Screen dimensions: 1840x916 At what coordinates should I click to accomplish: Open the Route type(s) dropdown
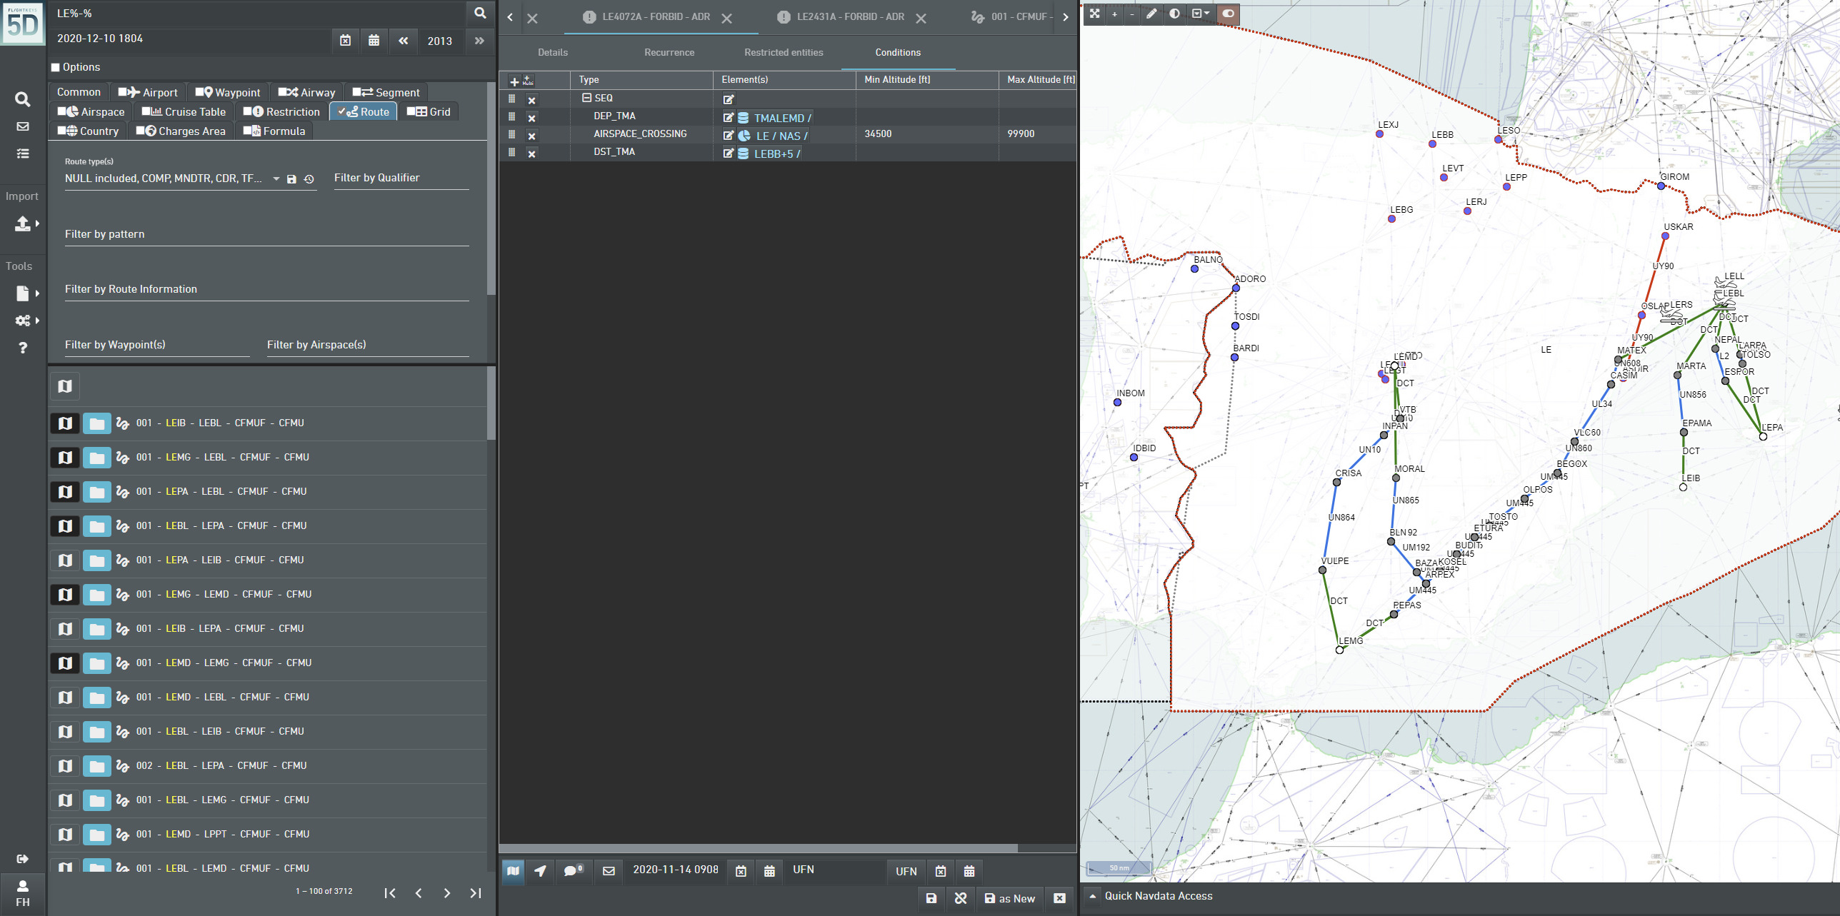point(276,178)
